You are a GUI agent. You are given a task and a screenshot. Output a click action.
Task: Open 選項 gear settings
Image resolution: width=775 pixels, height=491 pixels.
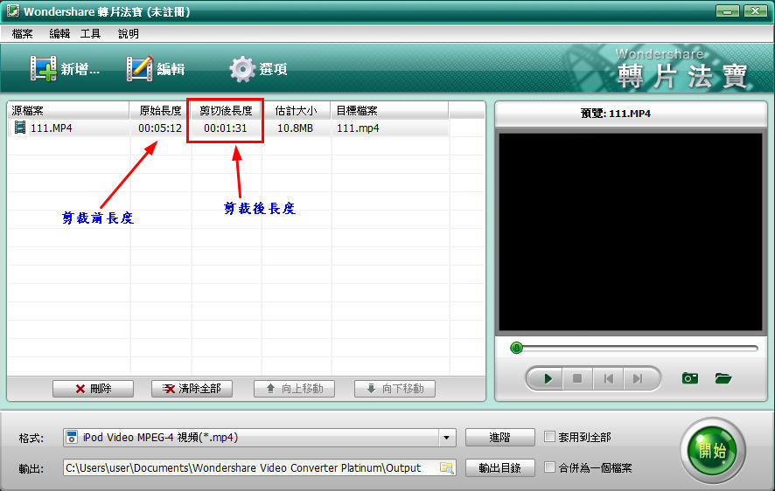pos(242,69)
